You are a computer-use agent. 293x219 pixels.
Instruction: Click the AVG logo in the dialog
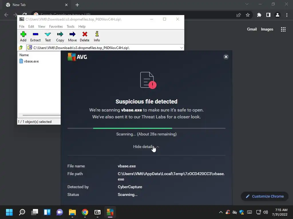coord(77,57)
